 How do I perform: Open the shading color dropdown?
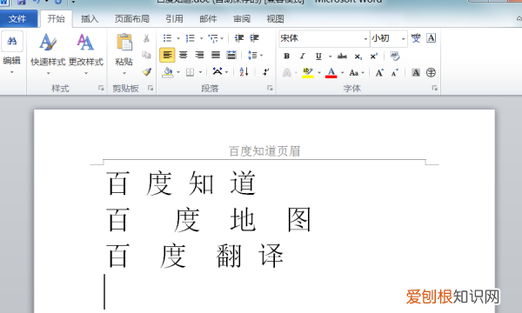point(178,72)
